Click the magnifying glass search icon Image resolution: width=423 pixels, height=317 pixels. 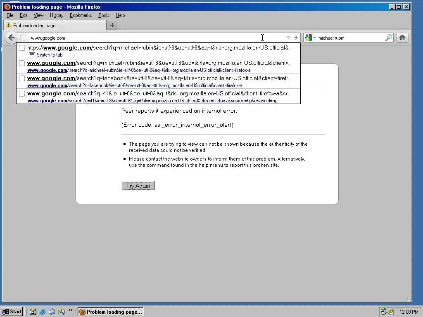pos(388,38)
